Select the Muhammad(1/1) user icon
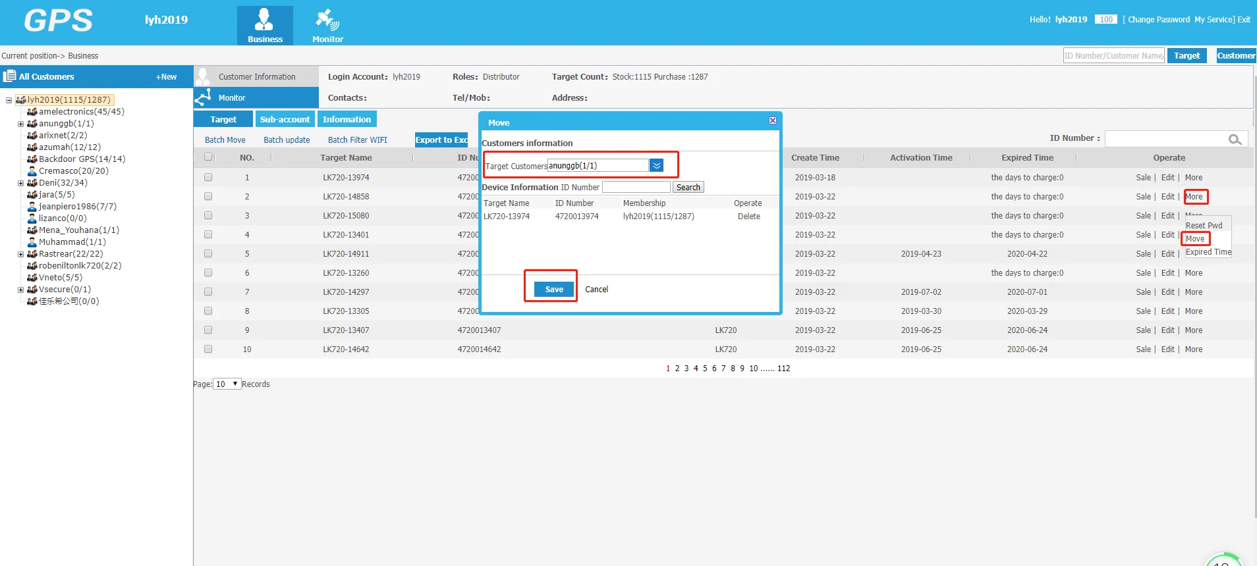Screen dimensions: 1257x566 [32, 242]
